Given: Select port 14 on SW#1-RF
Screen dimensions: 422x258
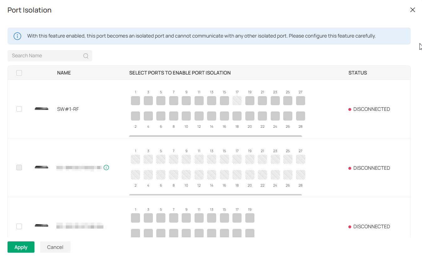Looking at the screenshot, I should (212, 116).
